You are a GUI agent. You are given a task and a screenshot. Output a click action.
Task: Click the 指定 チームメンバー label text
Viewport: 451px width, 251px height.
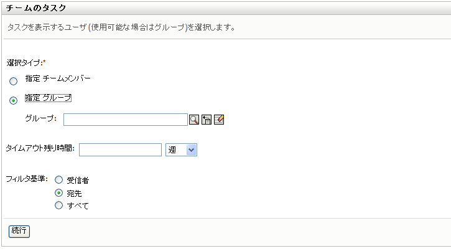(58, 79)
